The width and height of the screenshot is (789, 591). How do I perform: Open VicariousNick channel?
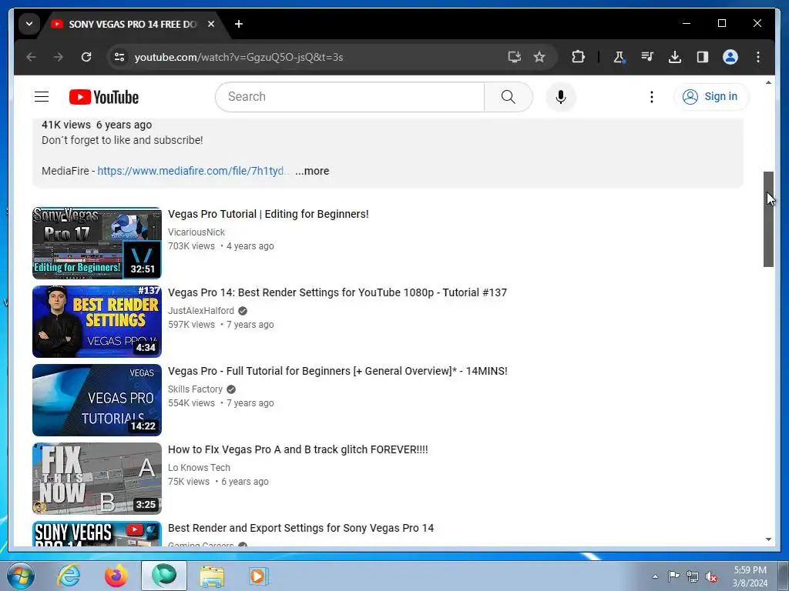pos(196,232)
